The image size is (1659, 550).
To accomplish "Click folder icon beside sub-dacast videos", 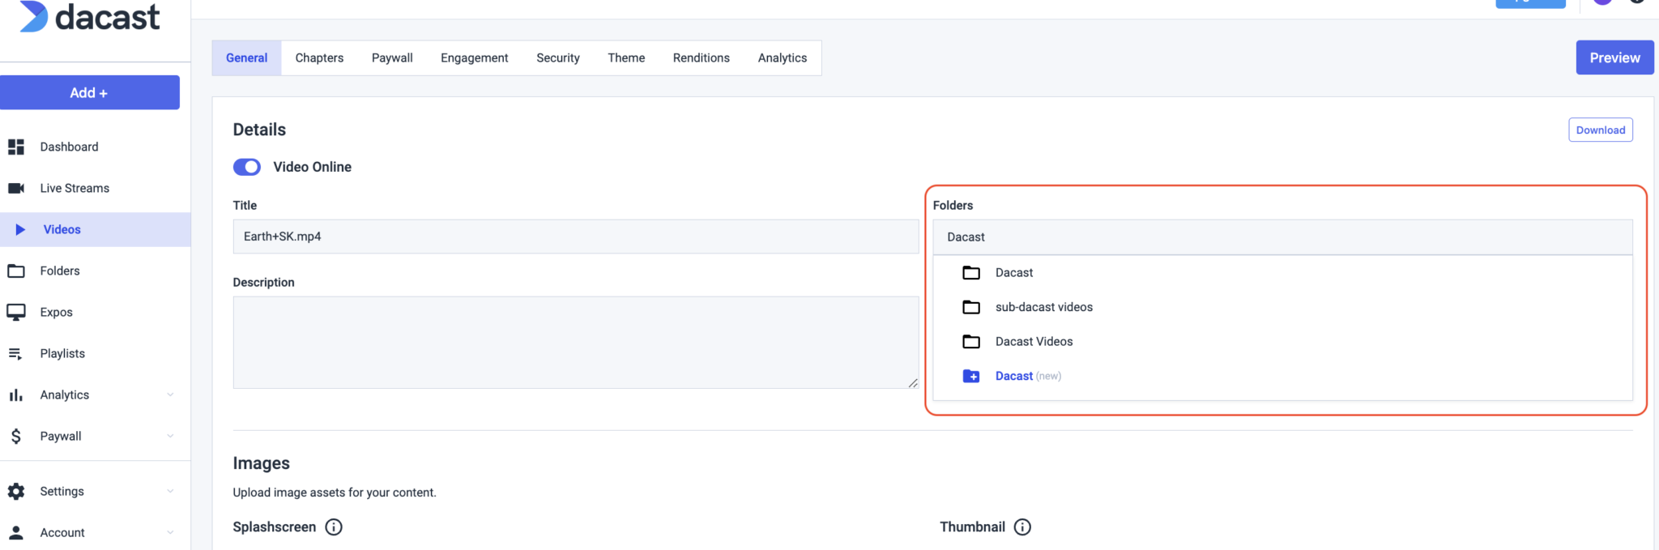I will (971, 307).
